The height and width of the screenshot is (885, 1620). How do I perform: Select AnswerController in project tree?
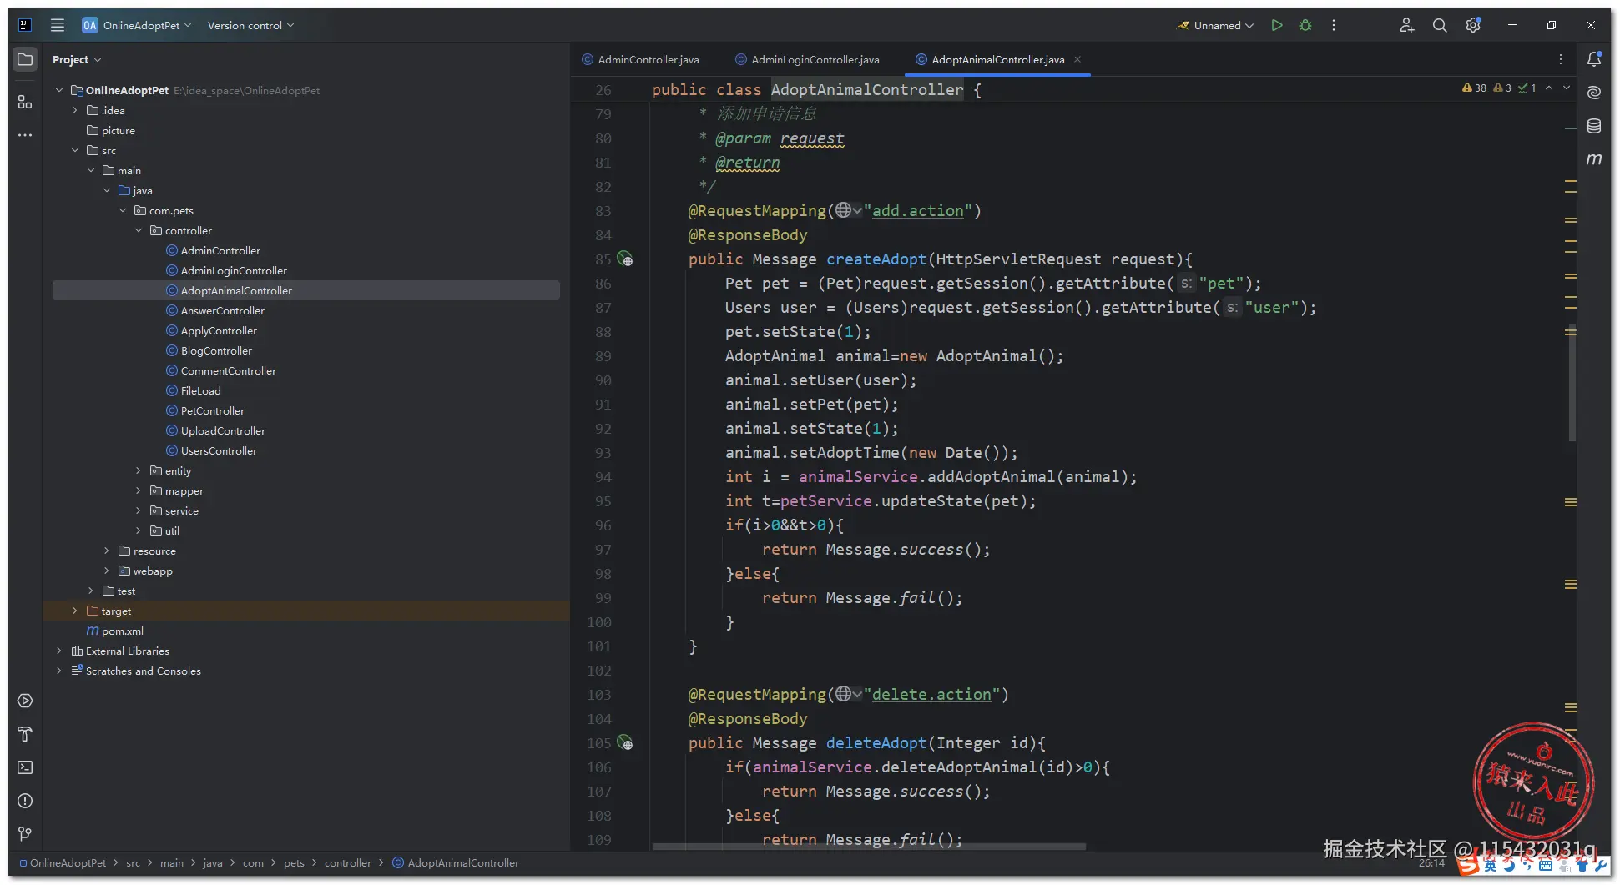point(222,310)
